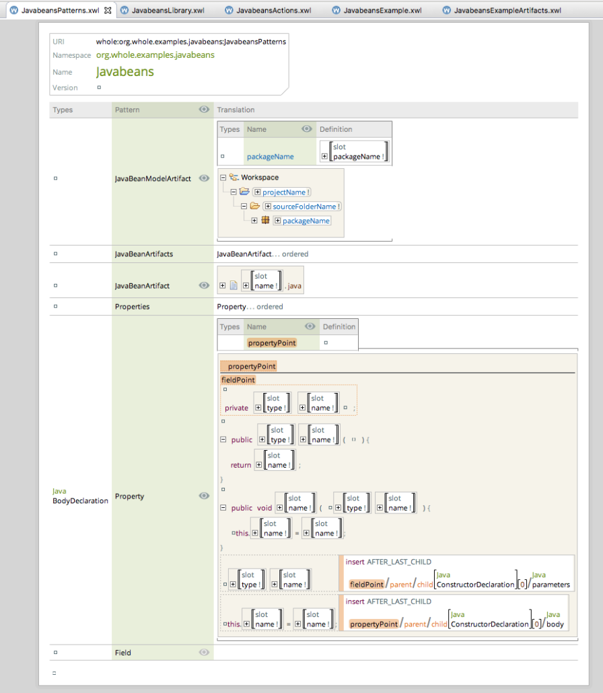The image size is (603, 693).
Task: Collapse the Workspace tree node
Action: tap(222, 177)
